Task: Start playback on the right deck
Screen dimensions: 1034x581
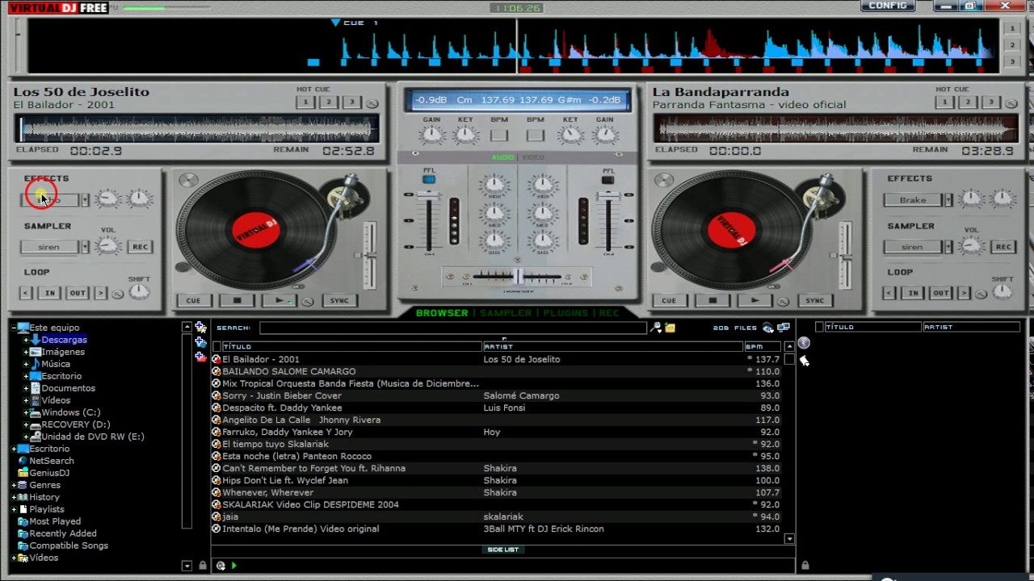Action: coord(755,301)
